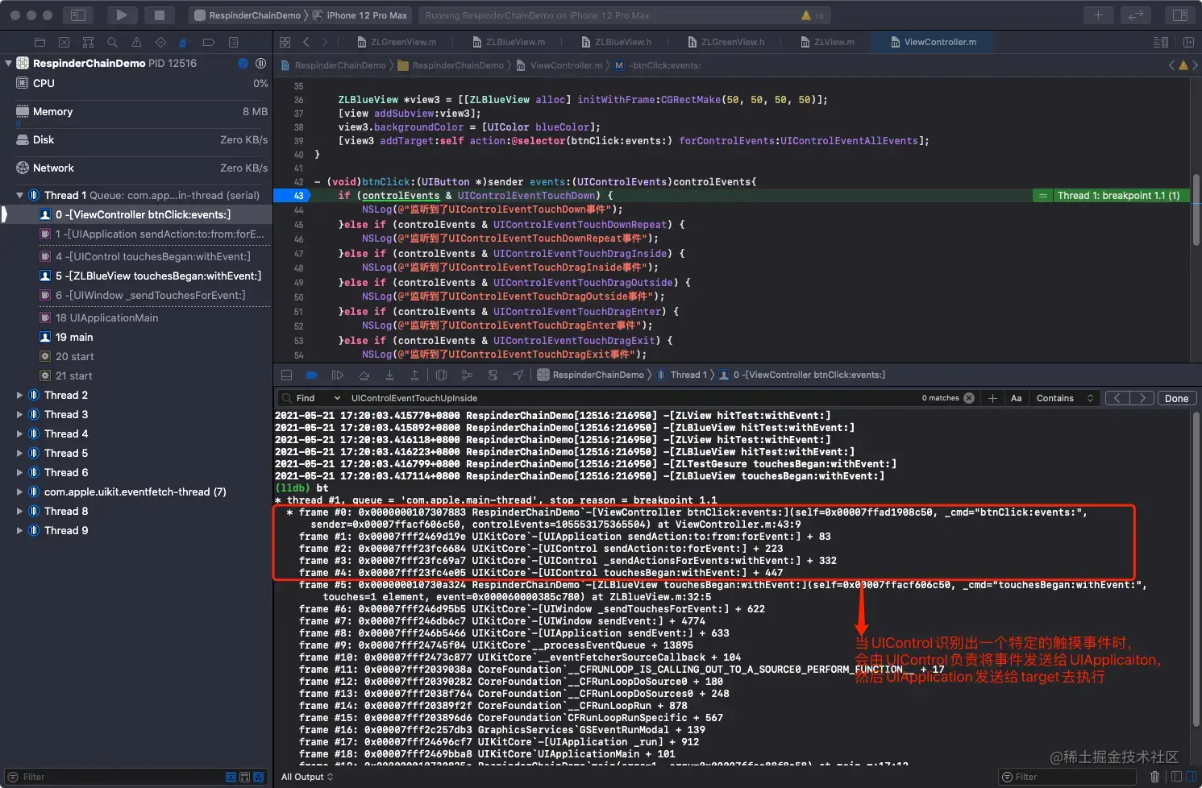This screenshot has width=1202, height=788.
Task: Select the ViewController.m tab
Action: click(x=933, y=42)
